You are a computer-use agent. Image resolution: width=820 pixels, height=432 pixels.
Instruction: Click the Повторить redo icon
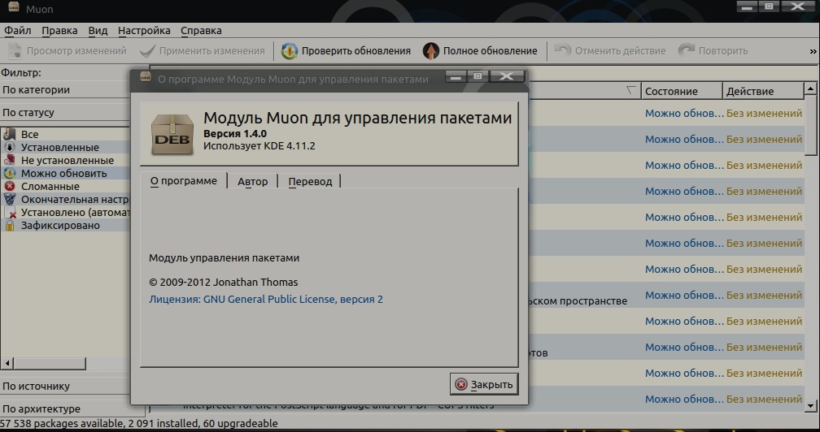pyautogui.click(x=686, y=50)
